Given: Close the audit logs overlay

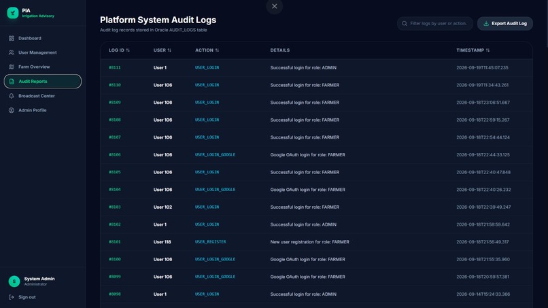Looking at the screenshot, I should pos(275,6).
